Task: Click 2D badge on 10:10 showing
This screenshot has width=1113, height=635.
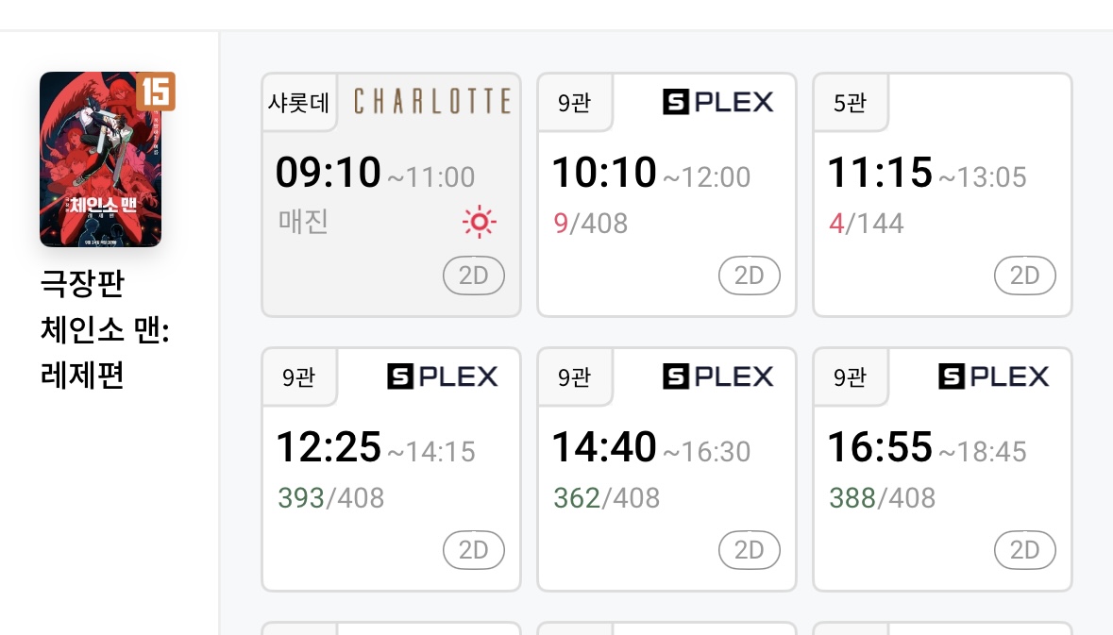Action: pos(749,276)
